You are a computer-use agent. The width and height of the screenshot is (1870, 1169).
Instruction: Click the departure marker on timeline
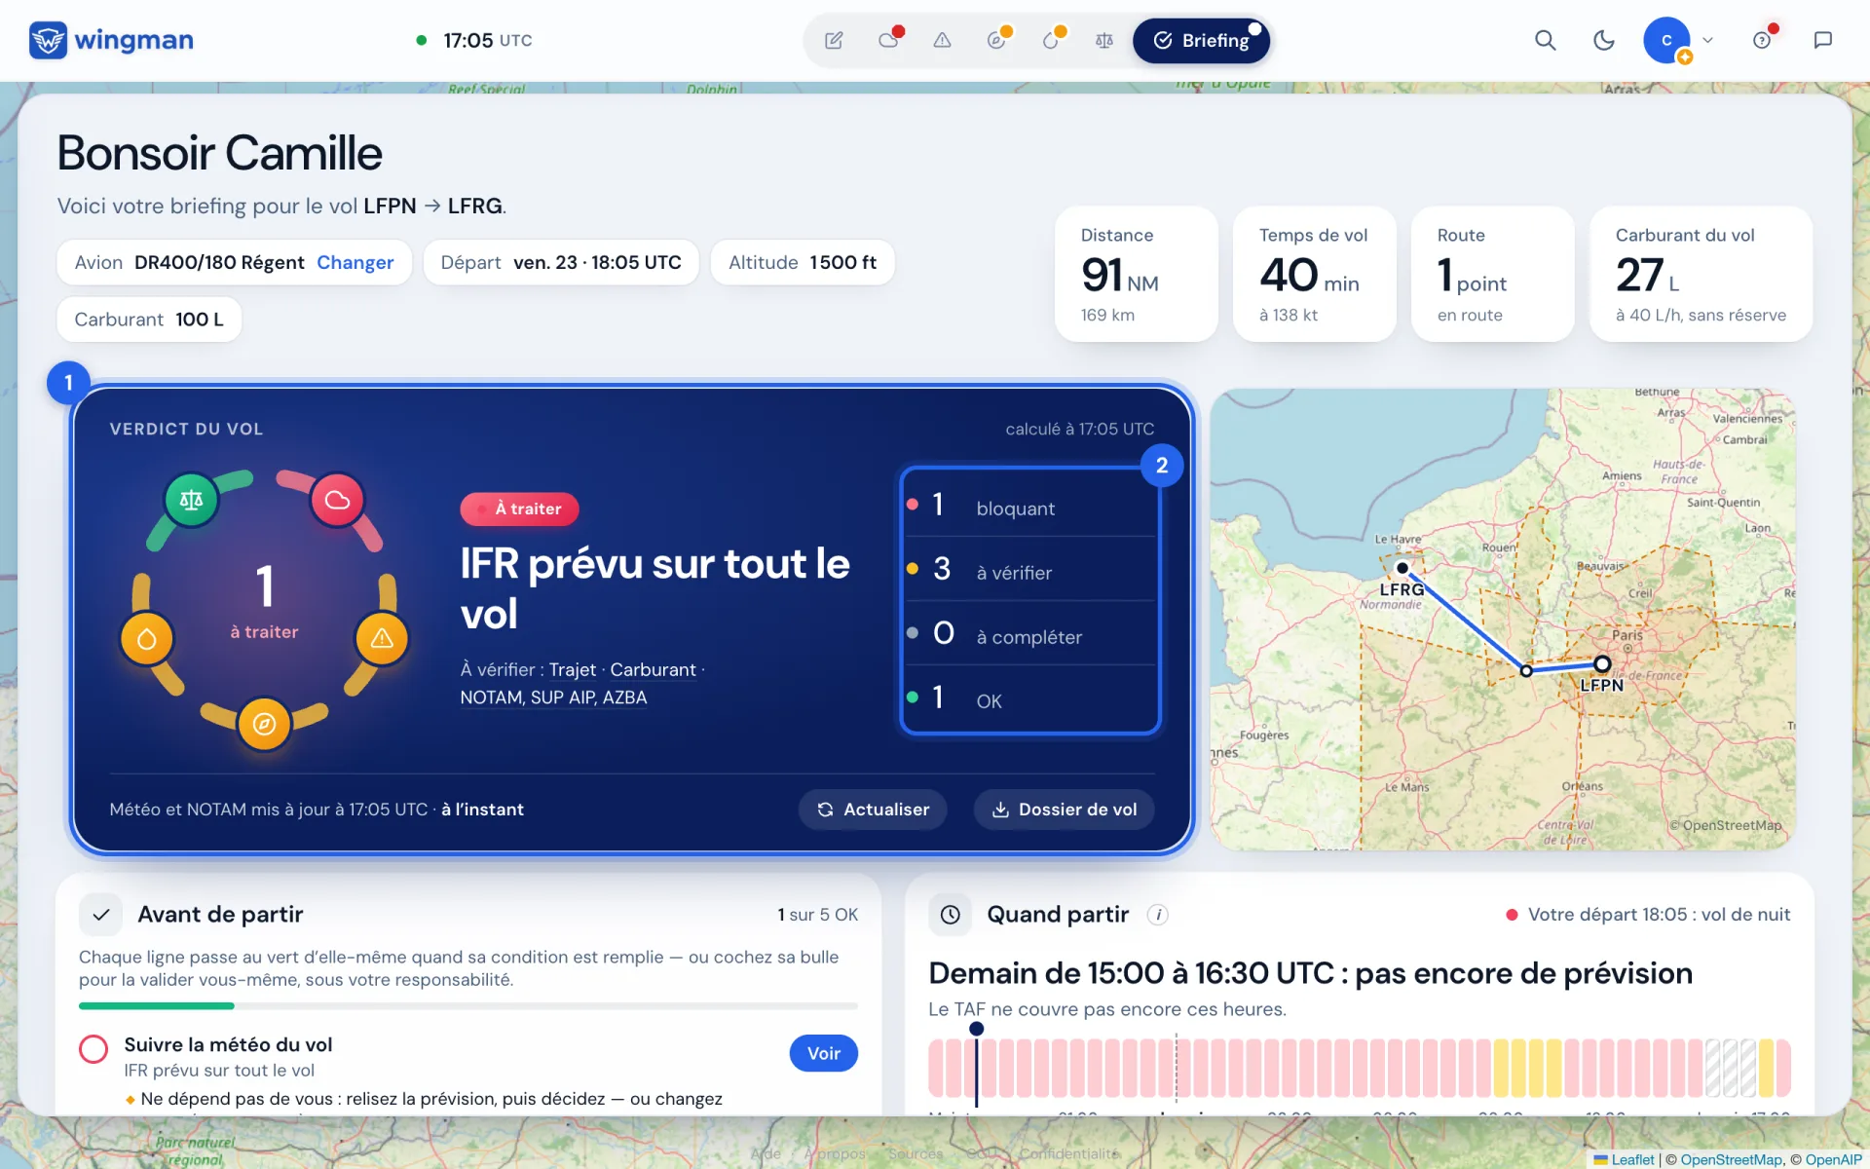[977, 1029]
